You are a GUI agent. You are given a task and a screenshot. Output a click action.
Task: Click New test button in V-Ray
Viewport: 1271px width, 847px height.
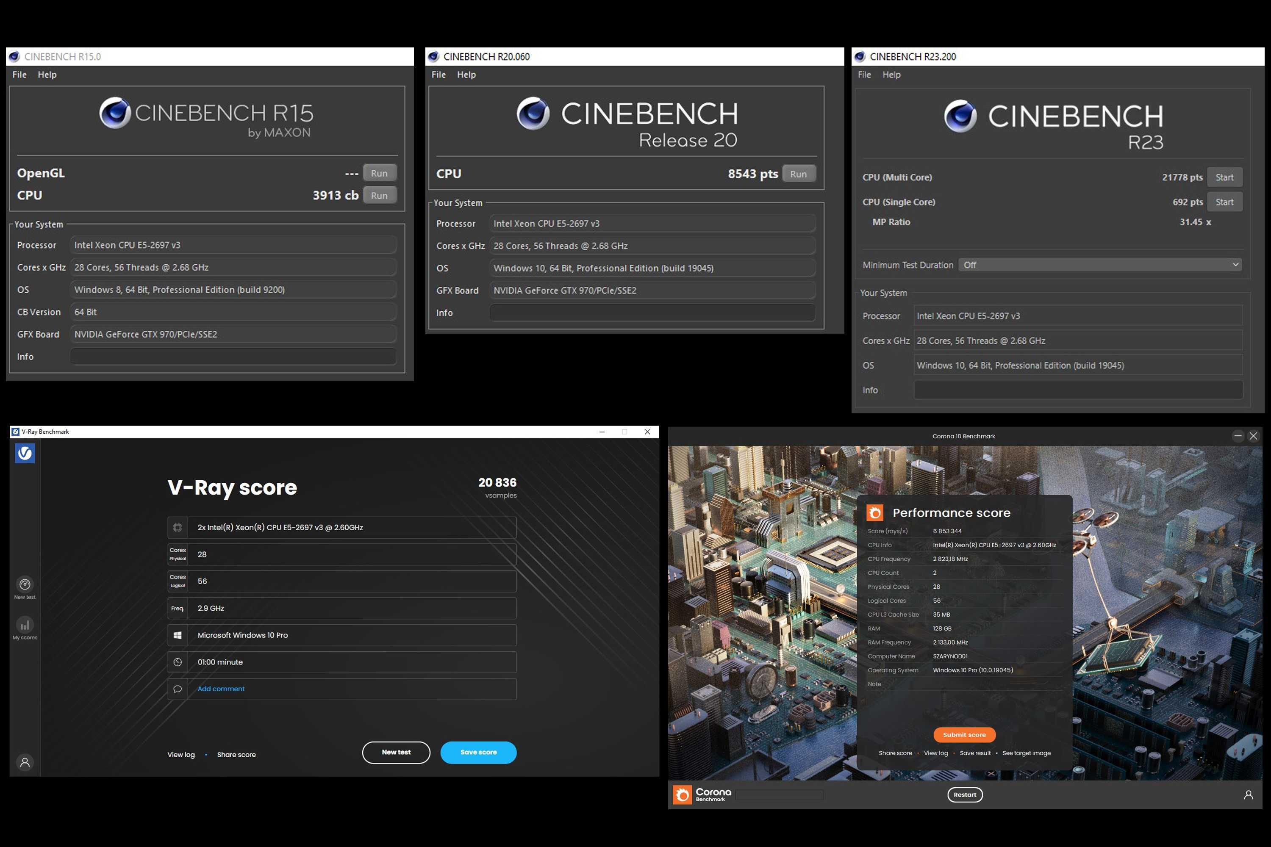(x=396, y=752)
